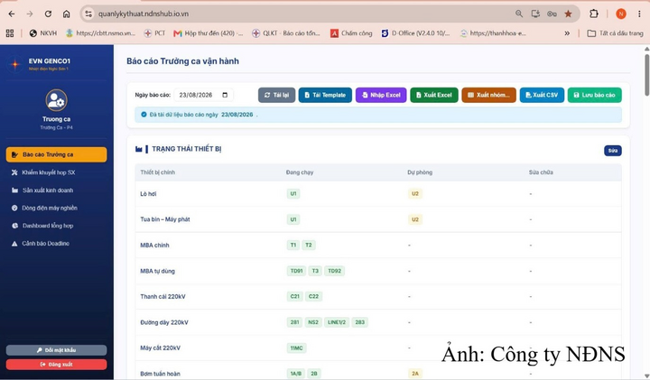This screenshot has height=380, width=650.
Task: Open the password key icon
Action: click(552, 14)
